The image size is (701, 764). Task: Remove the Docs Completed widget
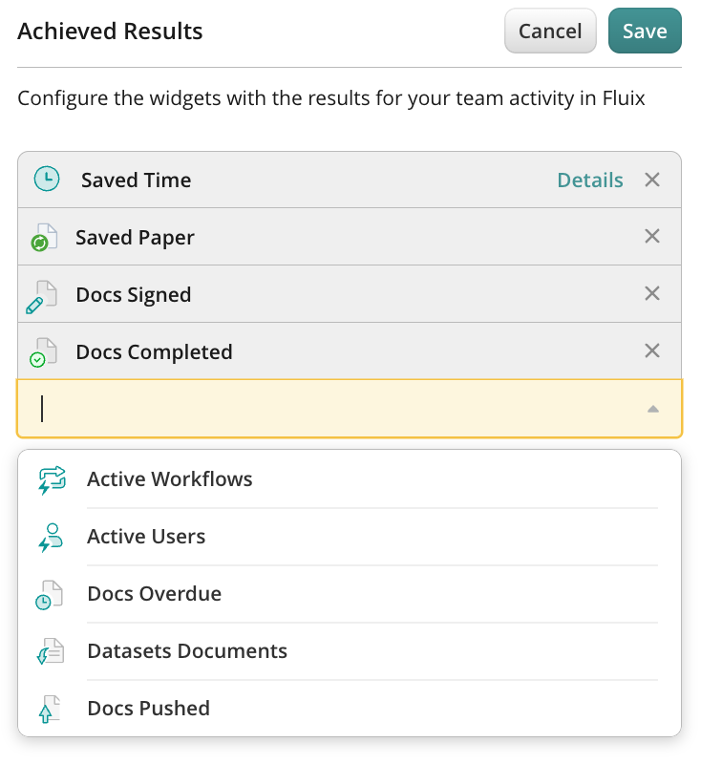point(652,351)
